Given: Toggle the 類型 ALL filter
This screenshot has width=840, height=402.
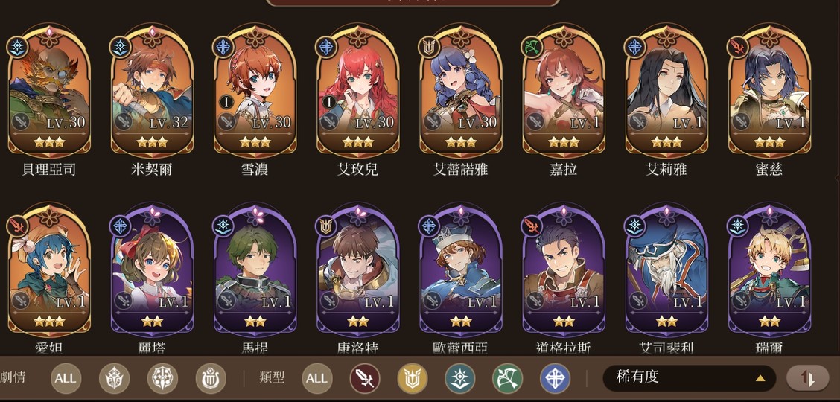Looking at the screenshot, I should point(317,378).
